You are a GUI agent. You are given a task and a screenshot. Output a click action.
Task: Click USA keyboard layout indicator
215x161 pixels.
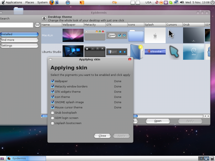click(148, 2)
